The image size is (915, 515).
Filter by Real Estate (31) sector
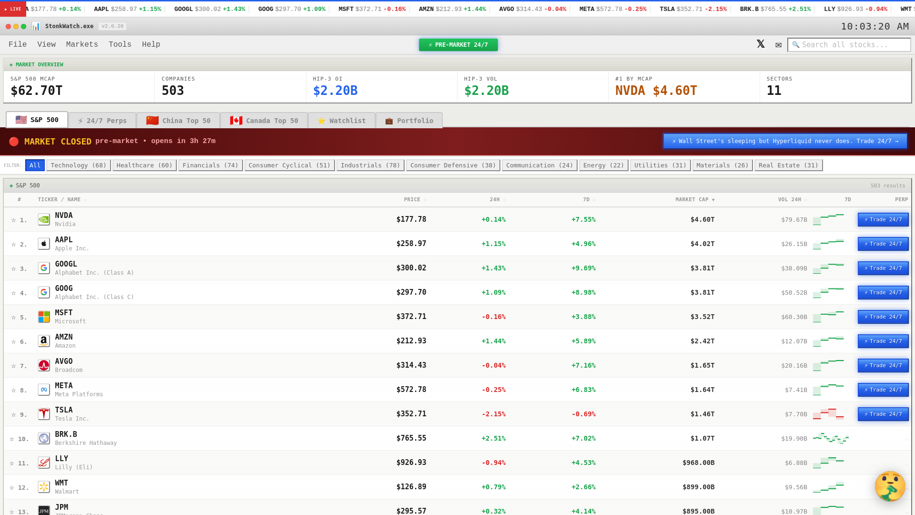(788, 165)
